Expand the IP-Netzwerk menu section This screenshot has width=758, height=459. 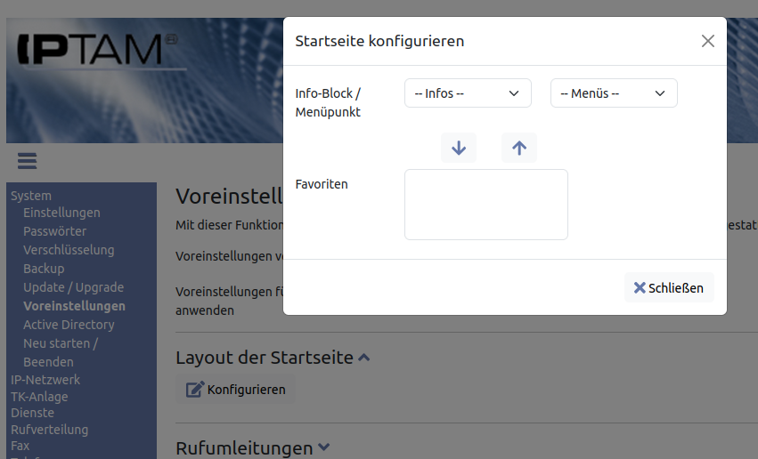coord(45,380)
